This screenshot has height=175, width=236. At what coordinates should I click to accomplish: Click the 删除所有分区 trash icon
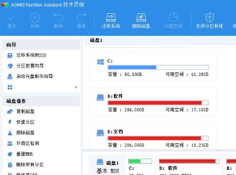coord(10,165)
